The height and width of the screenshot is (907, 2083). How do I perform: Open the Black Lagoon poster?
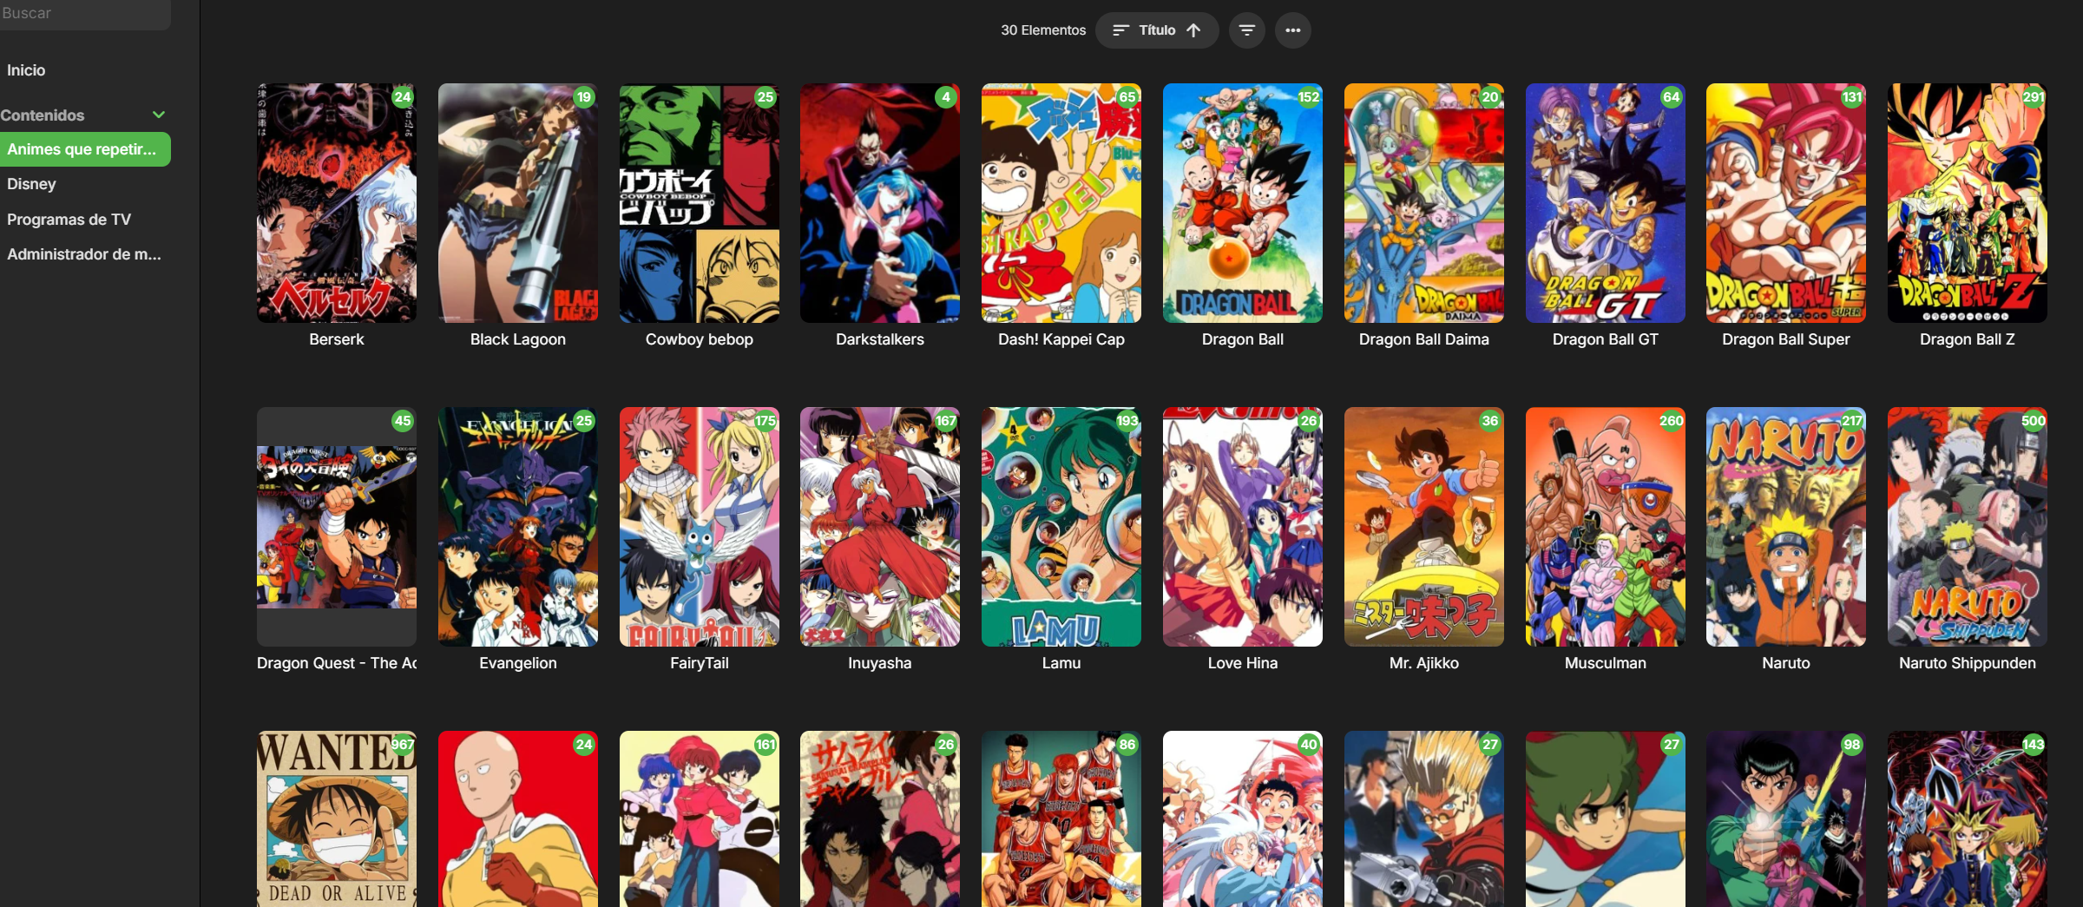point(518,203)
